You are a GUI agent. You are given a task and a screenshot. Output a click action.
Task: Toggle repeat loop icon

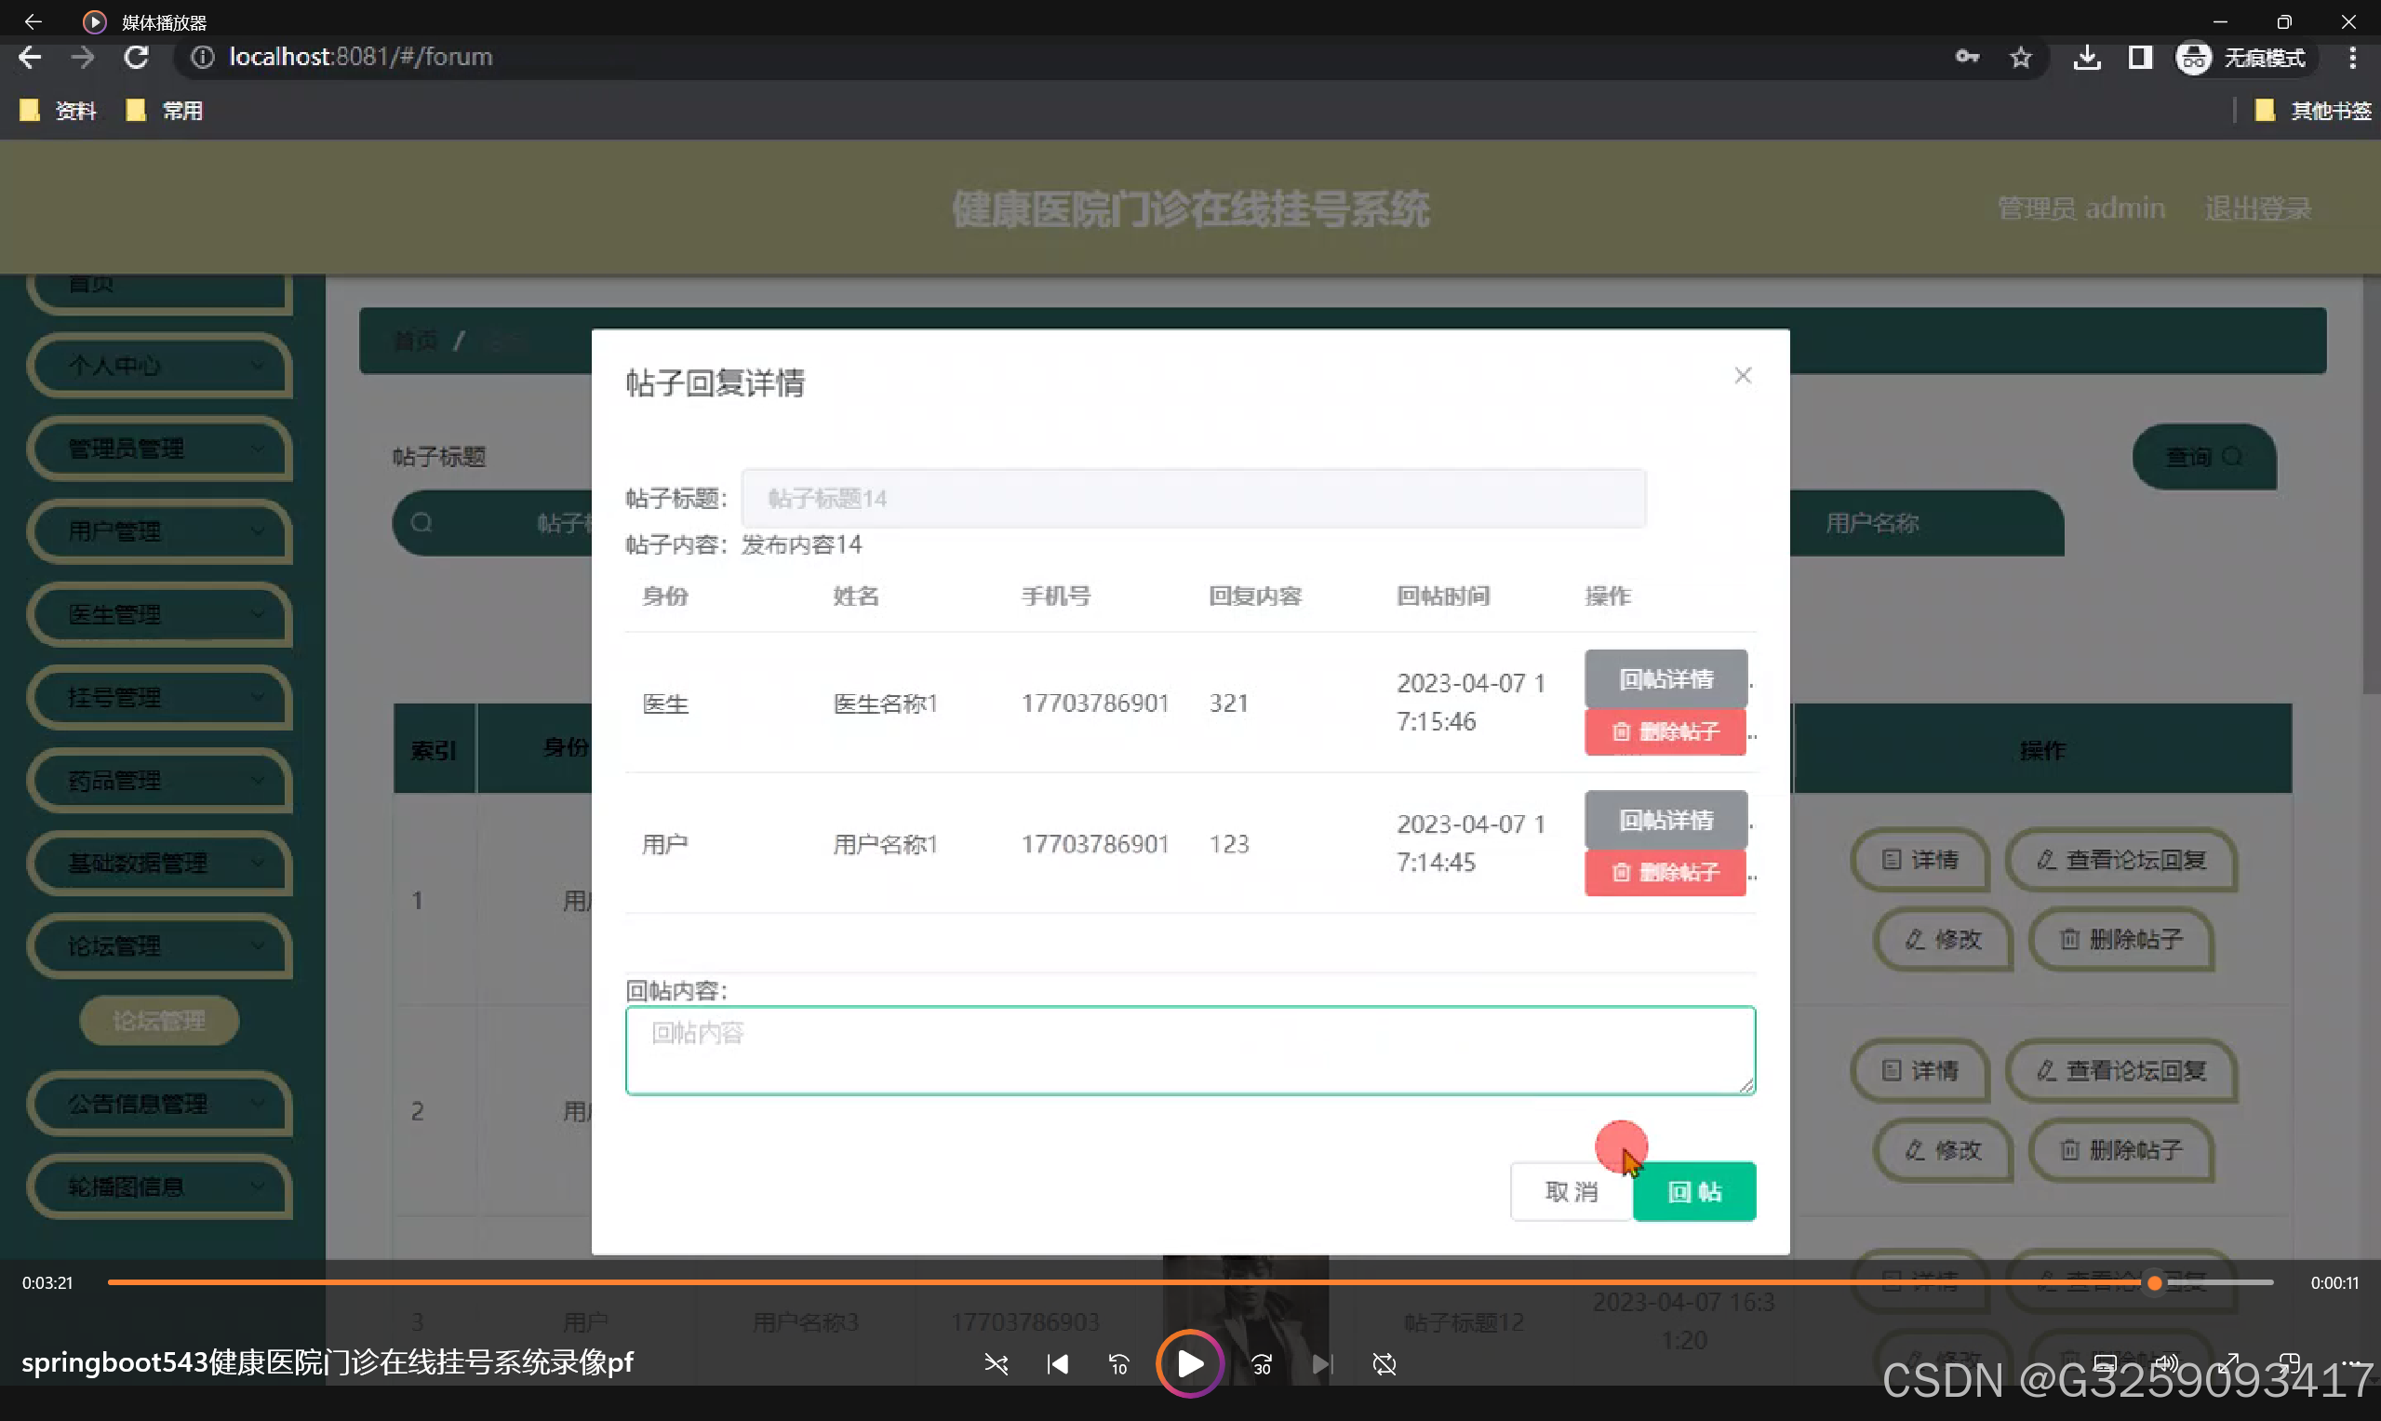(1384, 1363)
